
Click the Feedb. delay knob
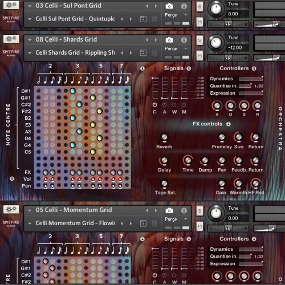point(238,161)
